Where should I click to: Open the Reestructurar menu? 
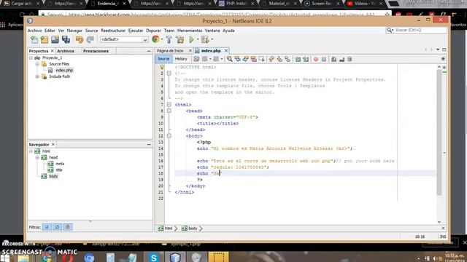[x=113, y=31]
